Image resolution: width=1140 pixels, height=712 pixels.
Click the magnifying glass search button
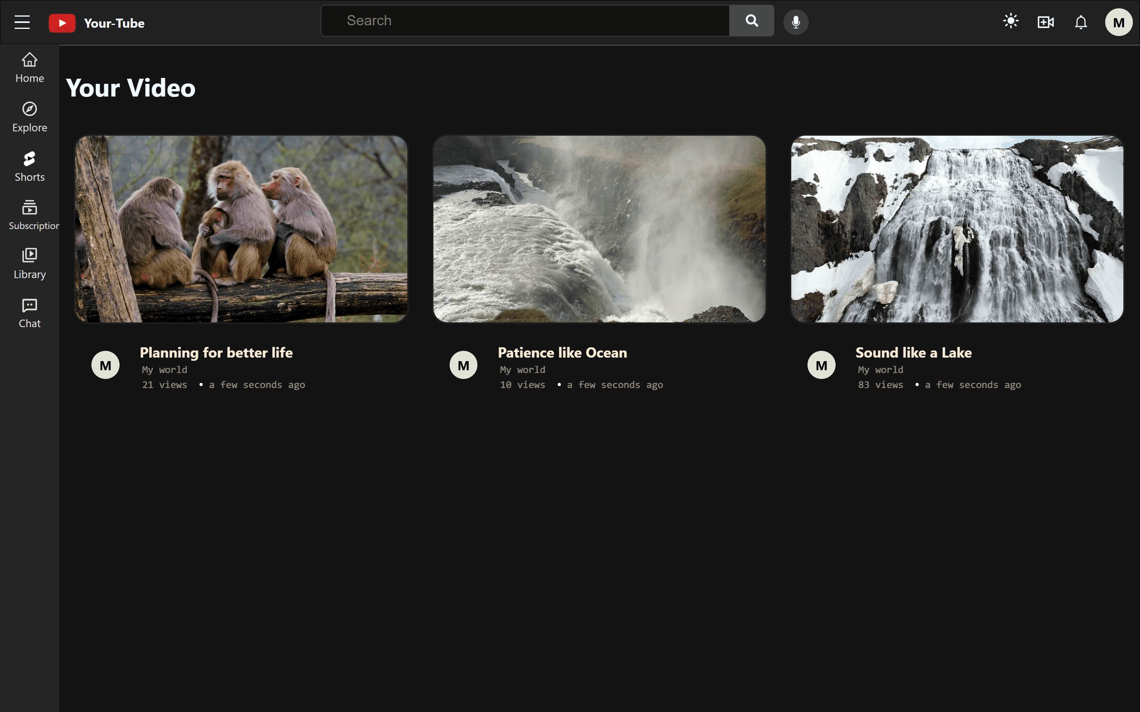pos(751,21)
